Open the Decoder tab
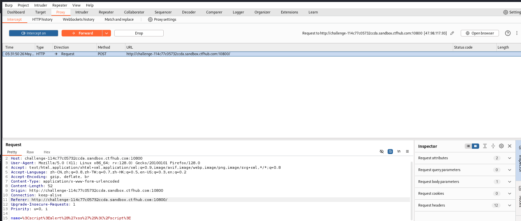The height and width of the screenshot is (221, 521). [189, 12]
